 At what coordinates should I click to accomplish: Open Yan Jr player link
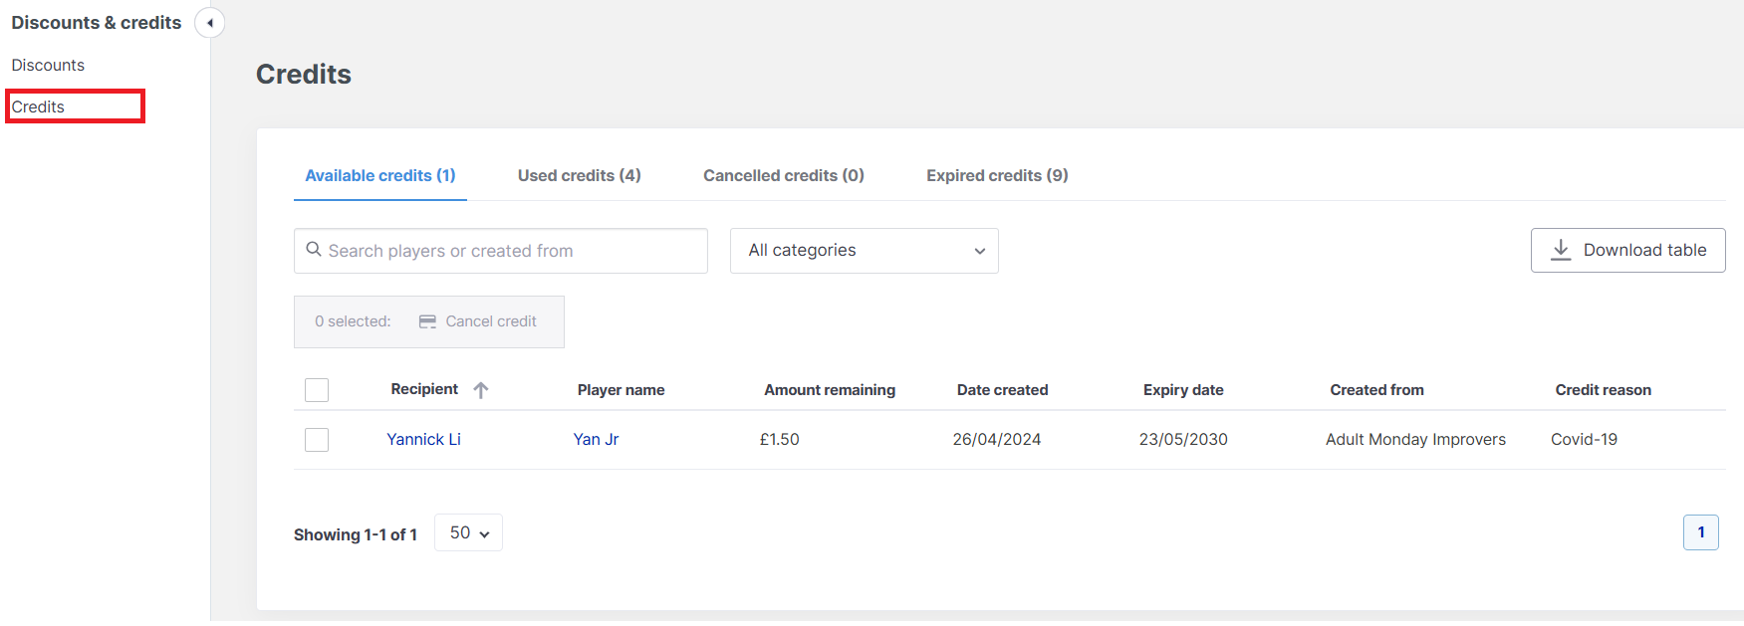(596, 439)
